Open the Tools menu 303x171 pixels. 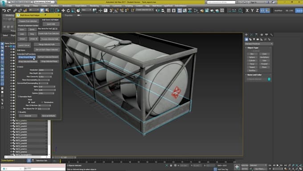click(18, 6)
